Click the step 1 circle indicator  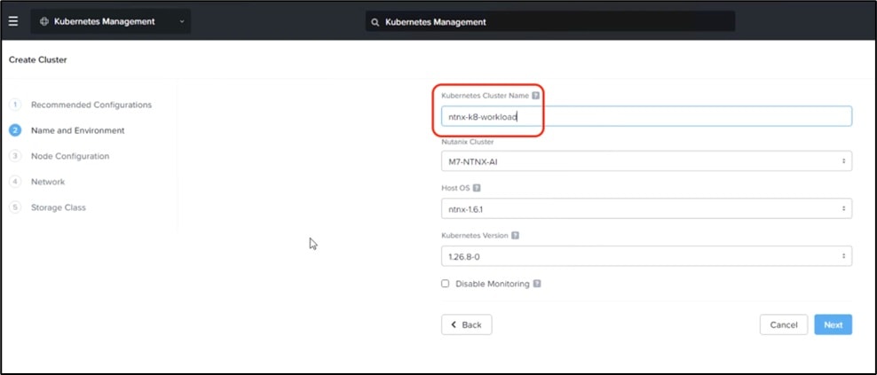coord(15,105)
